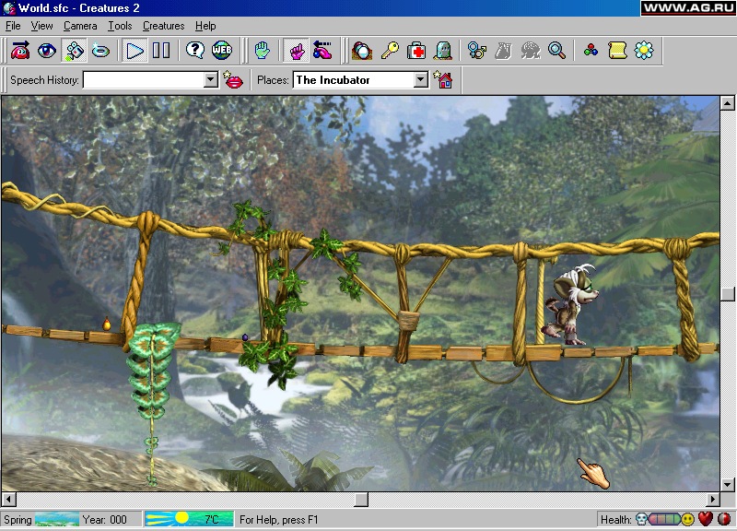This screenshot has width=737, height=531.
Task: Open the Places dropdown list
Action: point(420,80)
